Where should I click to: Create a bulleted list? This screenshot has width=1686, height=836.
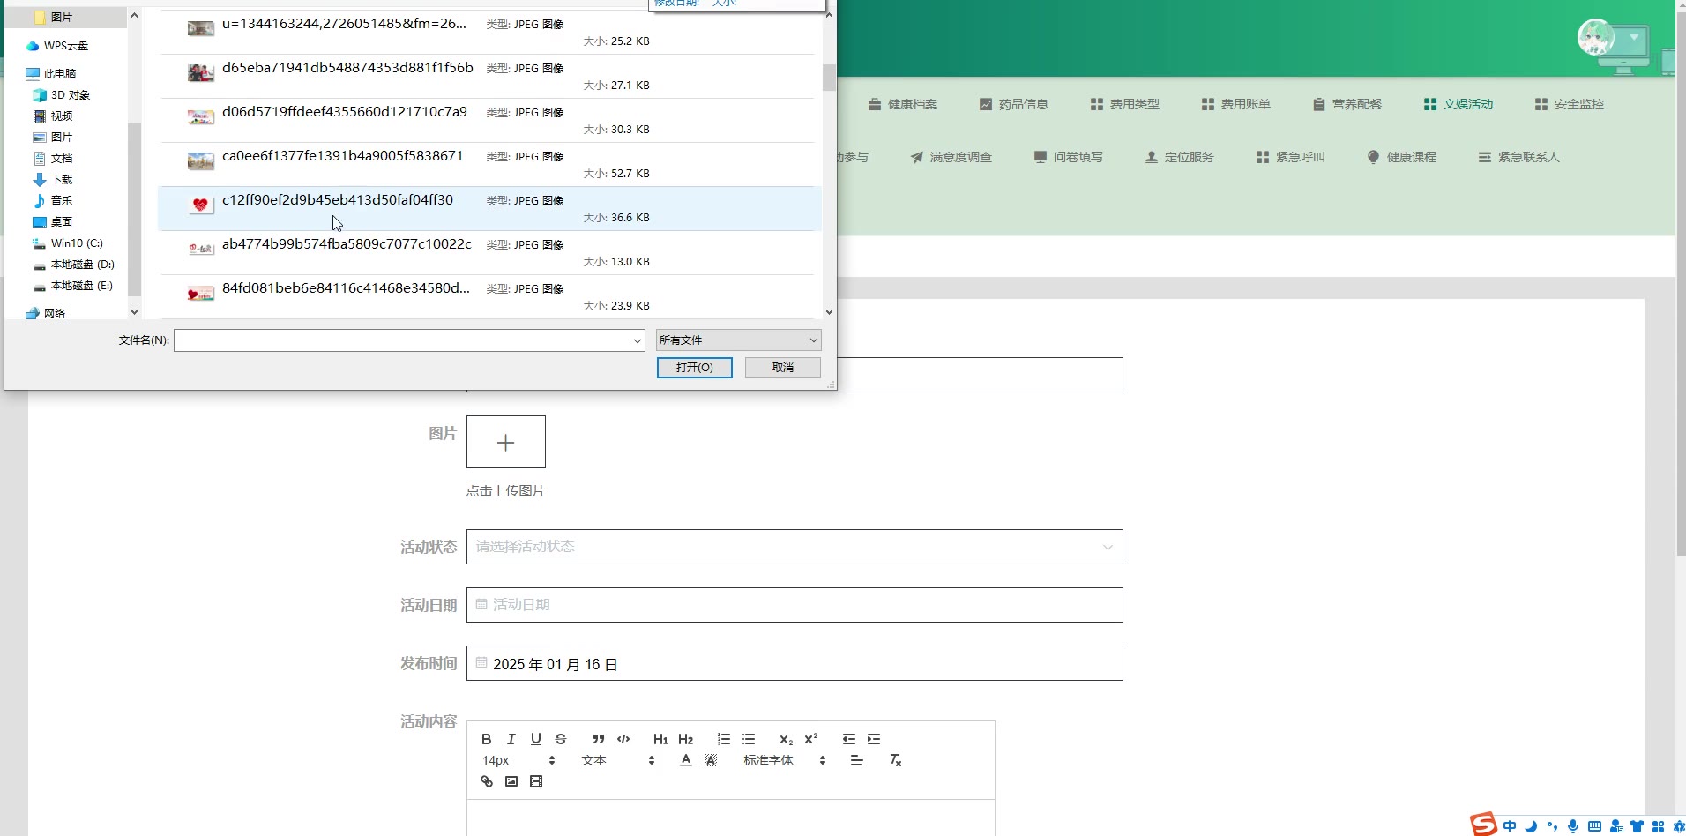tap(749, 739)
